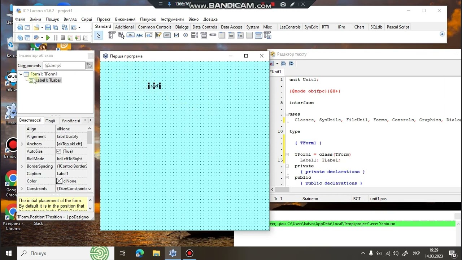
Task: Click the Stop program button
Action: tap(63, 38)
